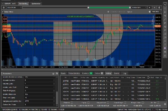Save parameters using the Parameters panel disk icon
This screenshot has width=168, height=111.
(57, 74)
